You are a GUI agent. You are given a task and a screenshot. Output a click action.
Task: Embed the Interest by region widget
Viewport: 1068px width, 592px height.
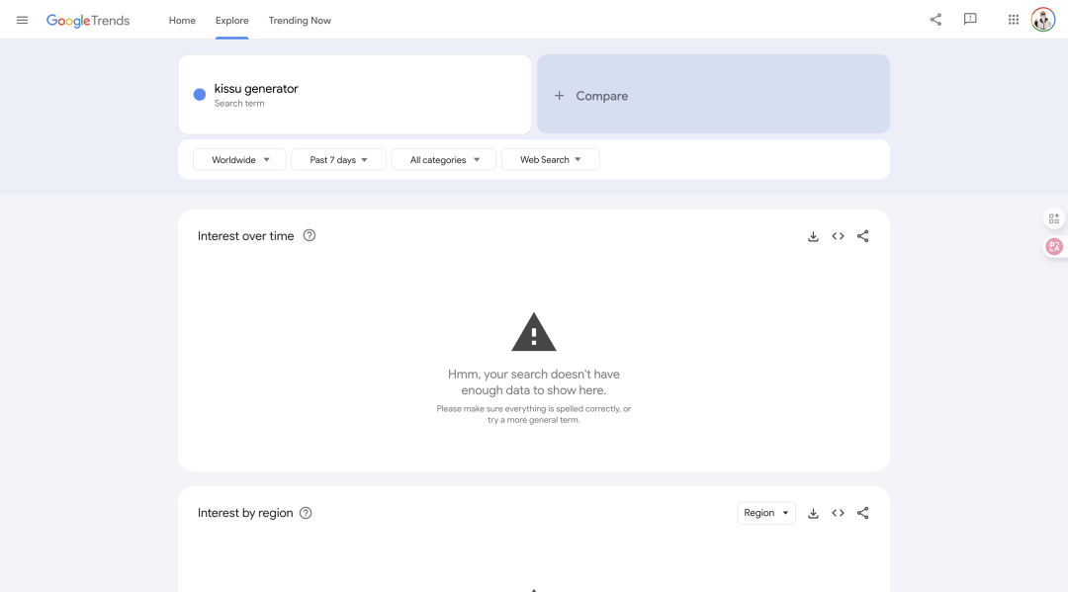click(x=838, y=513)
